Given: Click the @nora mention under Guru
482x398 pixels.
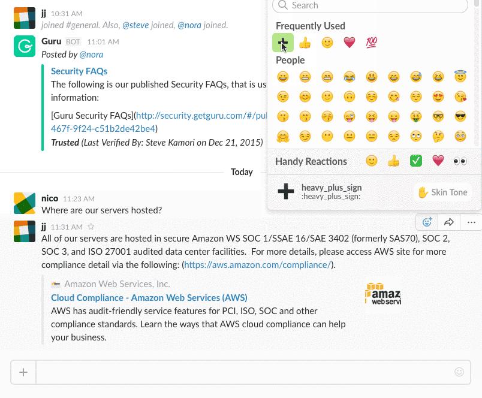Looking at the screenshot, I should (x=91, y=55).
